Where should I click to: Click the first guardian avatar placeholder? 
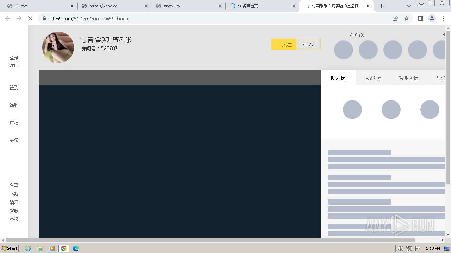[344, 50]
